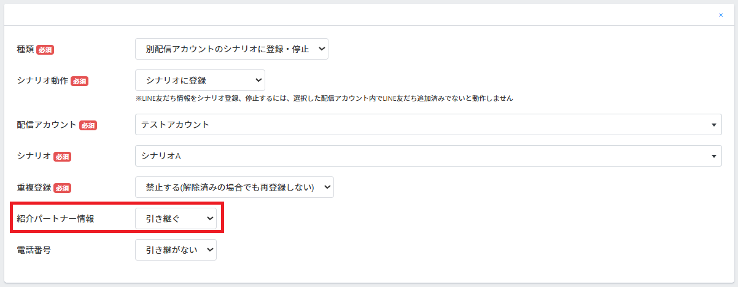738x287 pixels.
Task: Open the 重複登録 dropdown showing 禁止する
Action: (x=234, y=187)
